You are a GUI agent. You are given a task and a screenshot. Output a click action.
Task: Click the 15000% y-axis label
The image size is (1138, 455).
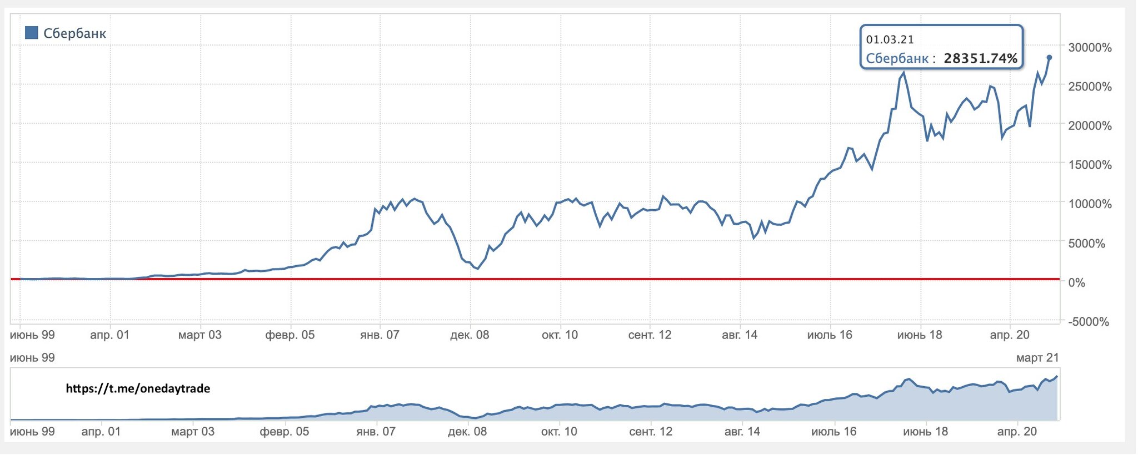coord(1090,165)
